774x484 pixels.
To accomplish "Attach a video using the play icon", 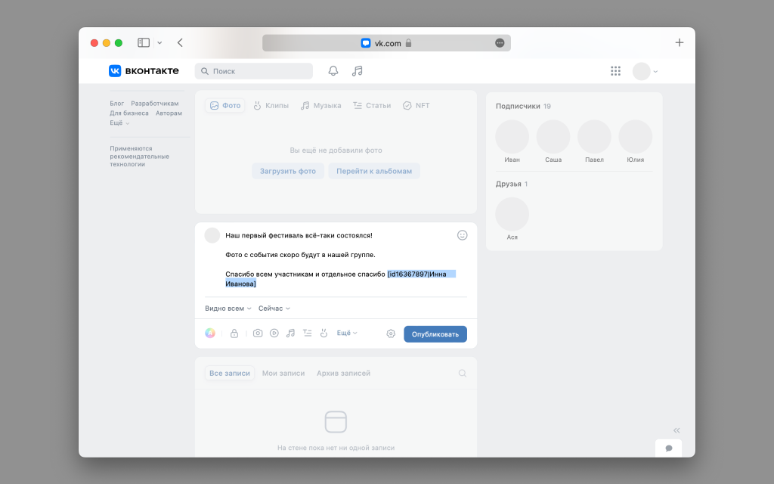I will coord(274,334).
